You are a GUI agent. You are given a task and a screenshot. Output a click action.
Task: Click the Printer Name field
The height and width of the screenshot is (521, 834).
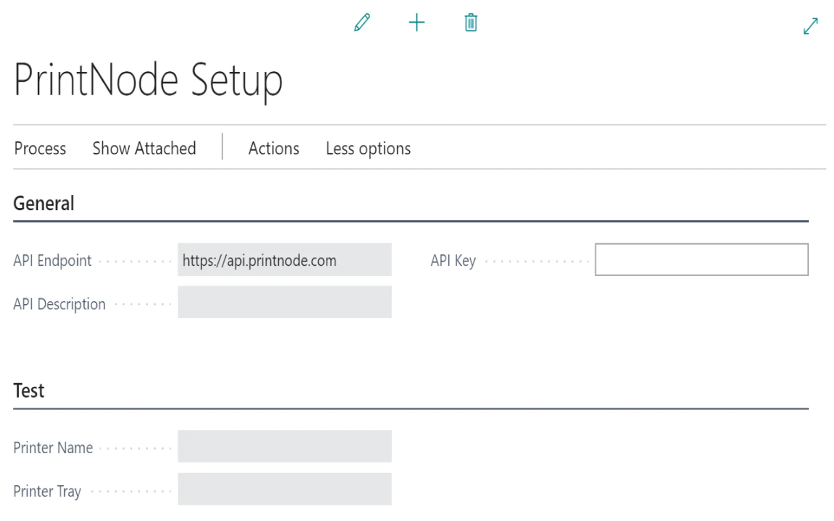pyautogui.click(x=285, y=446)
